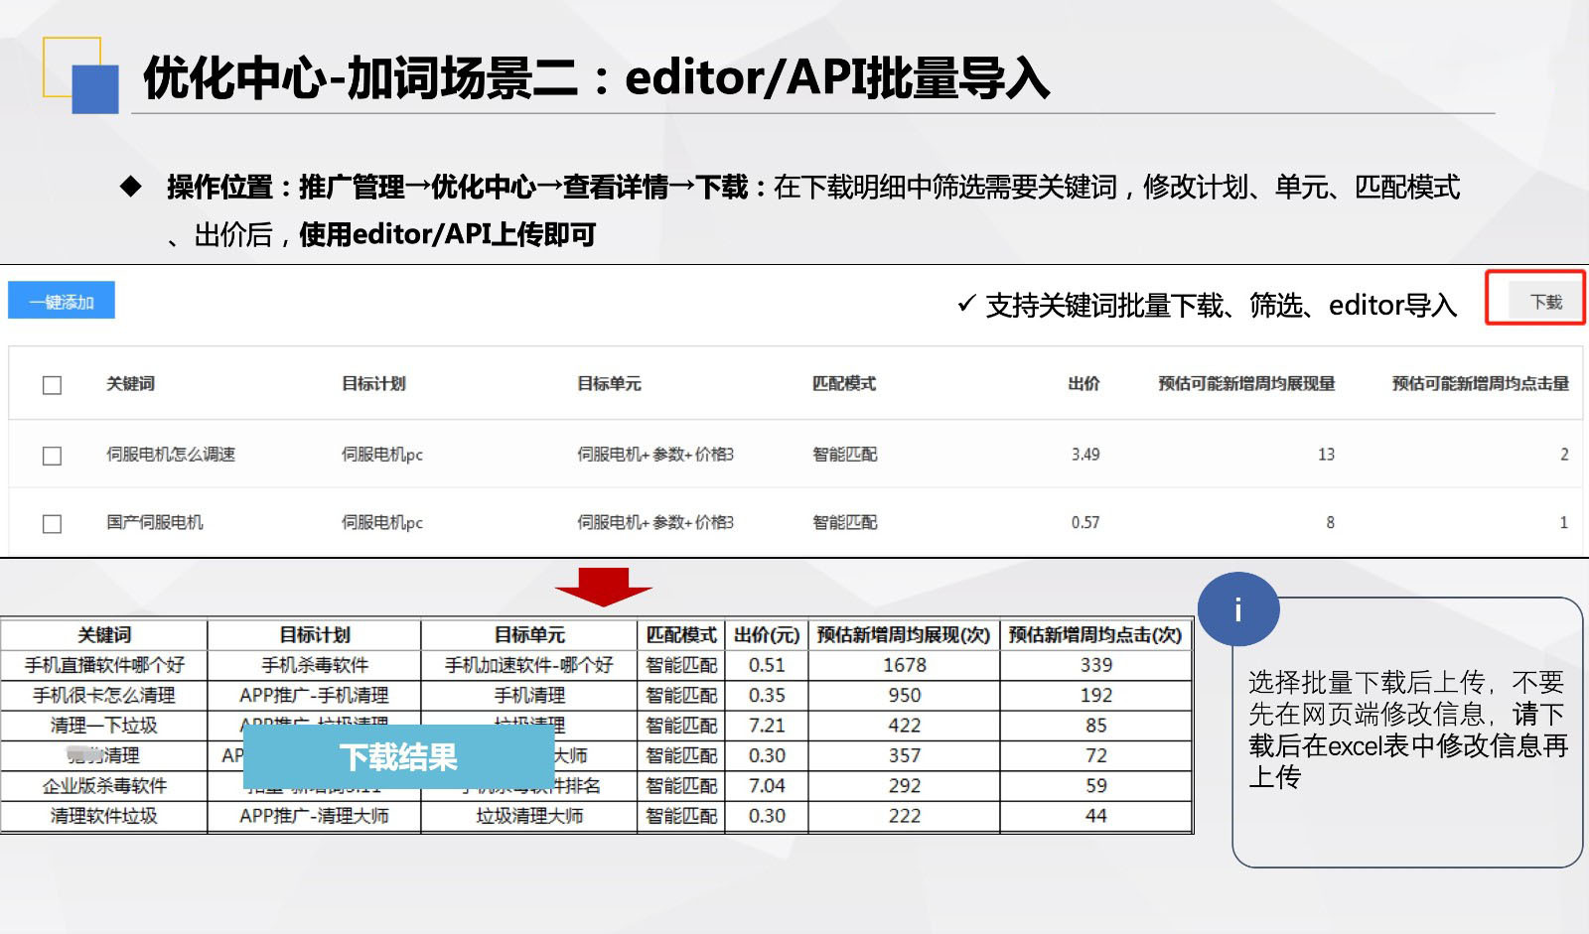Click spreadsheet cell APP推广-手机清理

click(x=314, y=695)
